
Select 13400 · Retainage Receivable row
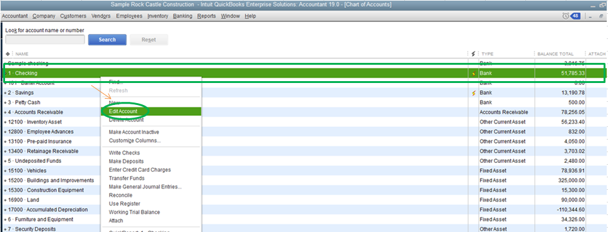304,151
